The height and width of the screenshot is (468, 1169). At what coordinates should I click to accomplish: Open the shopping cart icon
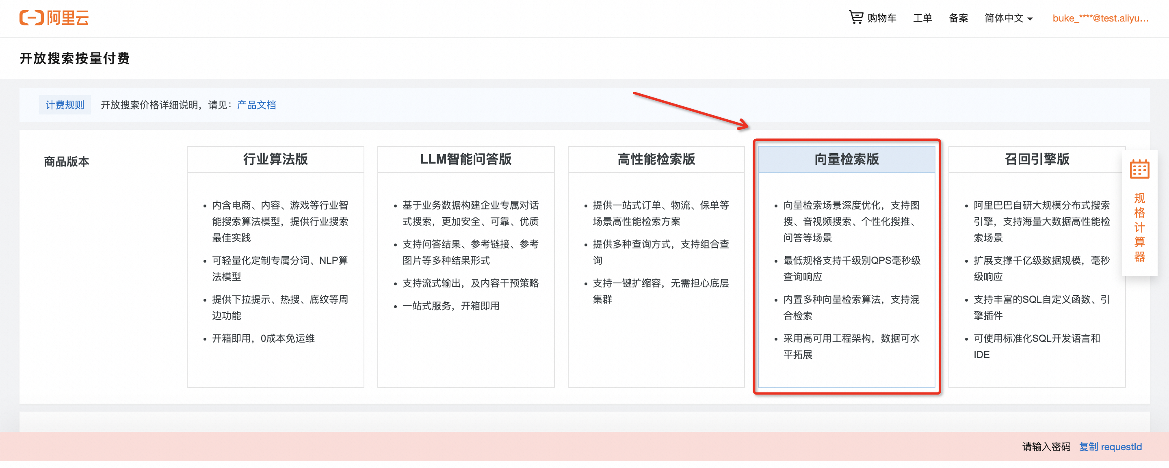coord(855,17)
